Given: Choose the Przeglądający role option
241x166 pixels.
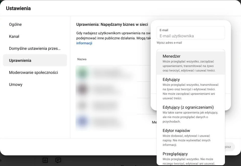Looking at the screenshot, I should click(191, 157).
